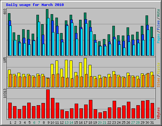Screen dimensions: 162x126
Task: Select the yellow 'Visits' legend word
Action: click(x=159, y=69)
